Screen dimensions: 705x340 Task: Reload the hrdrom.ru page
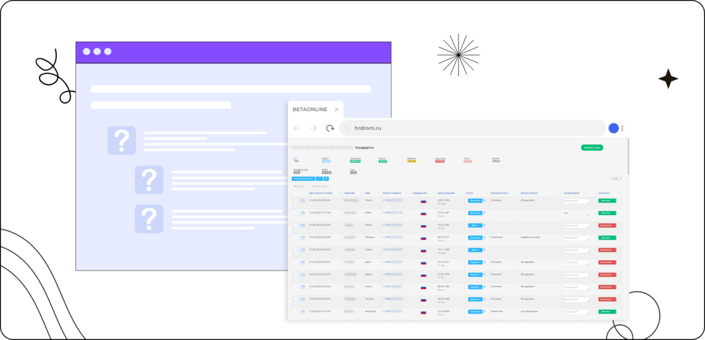(x=330, y=129)
